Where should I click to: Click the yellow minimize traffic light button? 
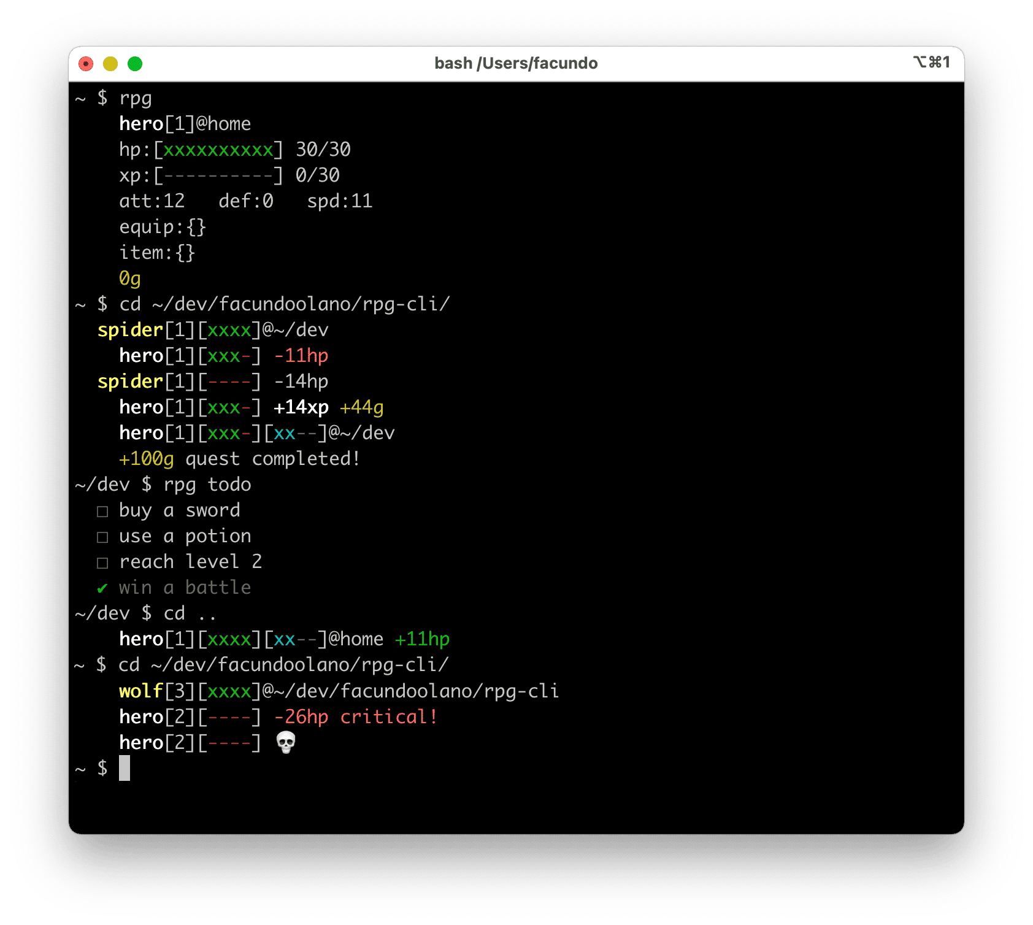click(x=110, y=63)
